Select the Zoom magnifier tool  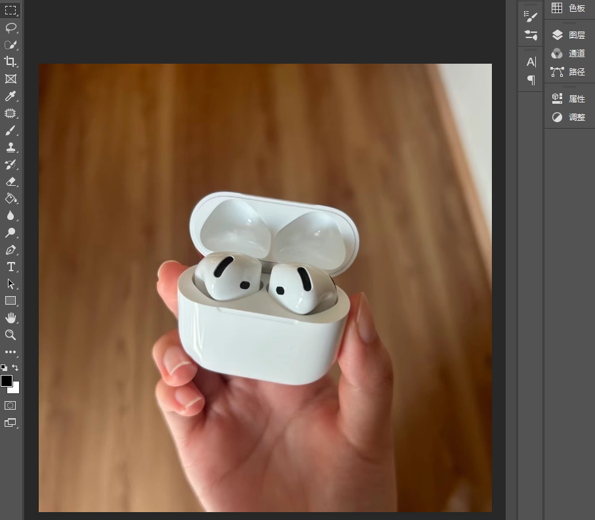click(11, 335)
